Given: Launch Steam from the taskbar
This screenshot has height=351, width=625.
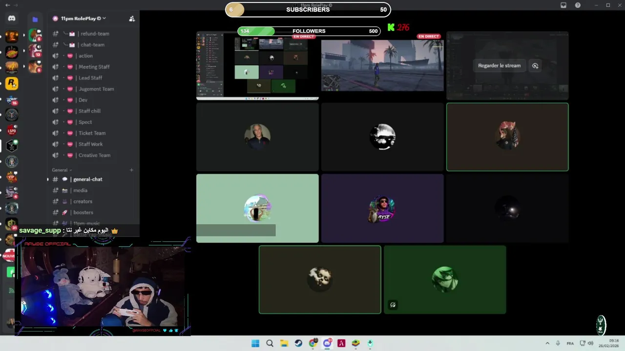Looking at the screenshot, I should 298,343.
